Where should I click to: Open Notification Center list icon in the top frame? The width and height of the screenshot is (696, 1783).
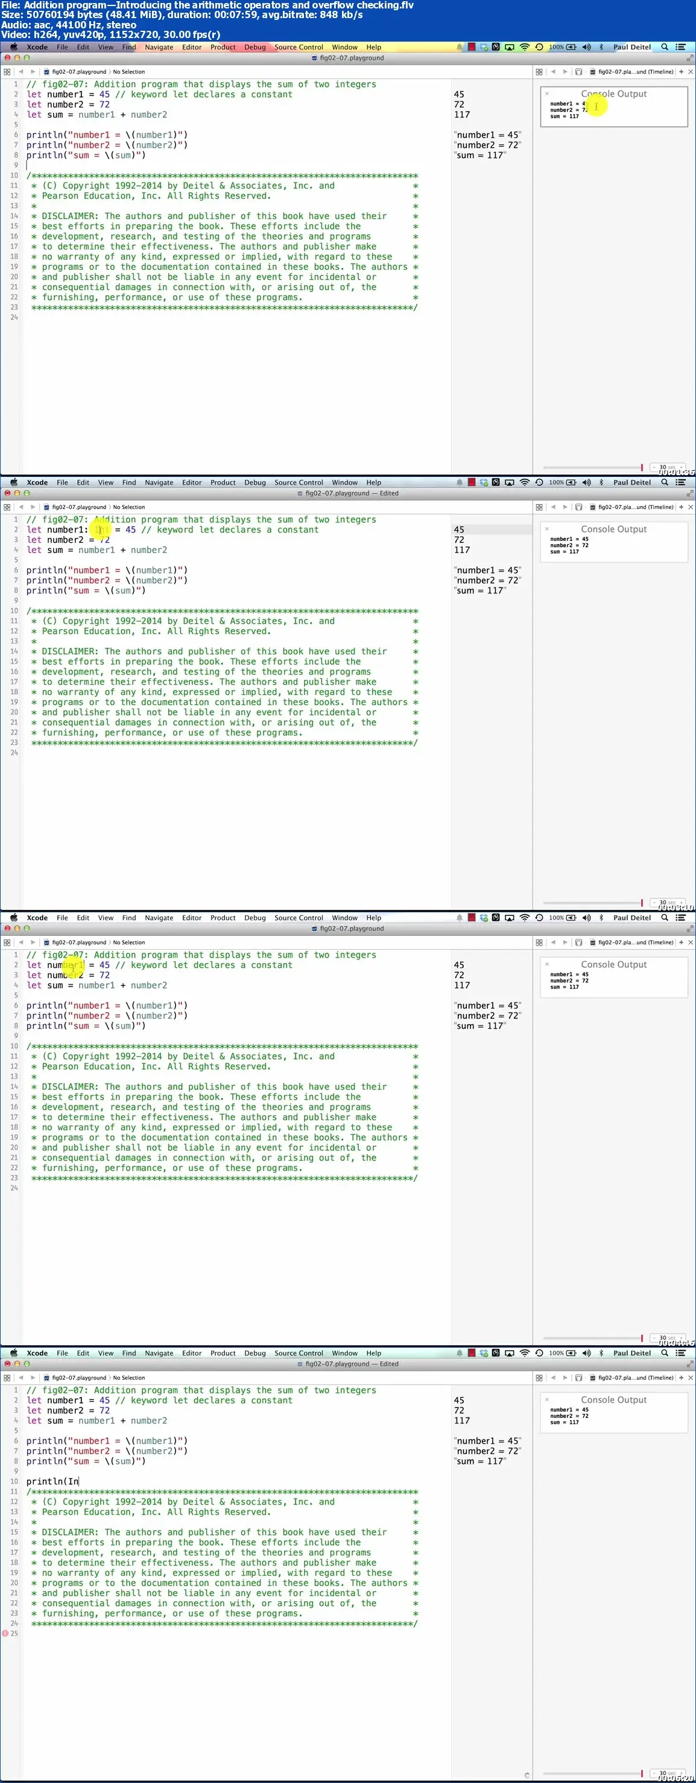point(681,47)
